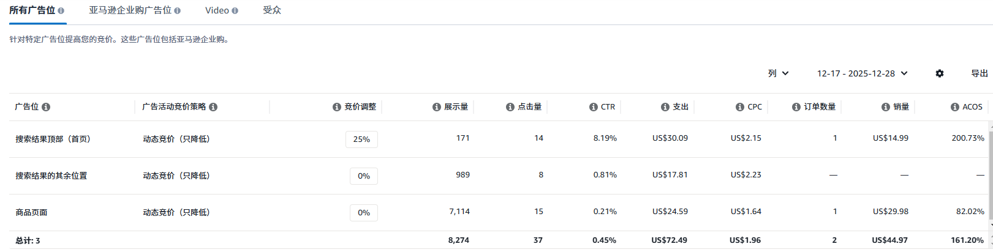The height and width of the screenshot is (252, 993).
Task: Edit 25% bid adjustment for 搜索结果顶部
Action: pos(361,139)
